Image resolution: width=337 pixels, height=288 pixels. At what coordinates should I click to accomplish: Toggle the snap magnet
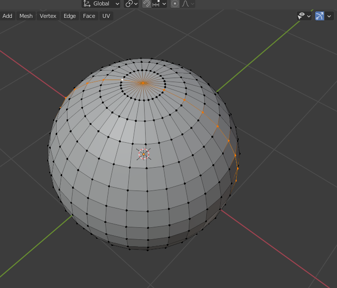[147, 3]
